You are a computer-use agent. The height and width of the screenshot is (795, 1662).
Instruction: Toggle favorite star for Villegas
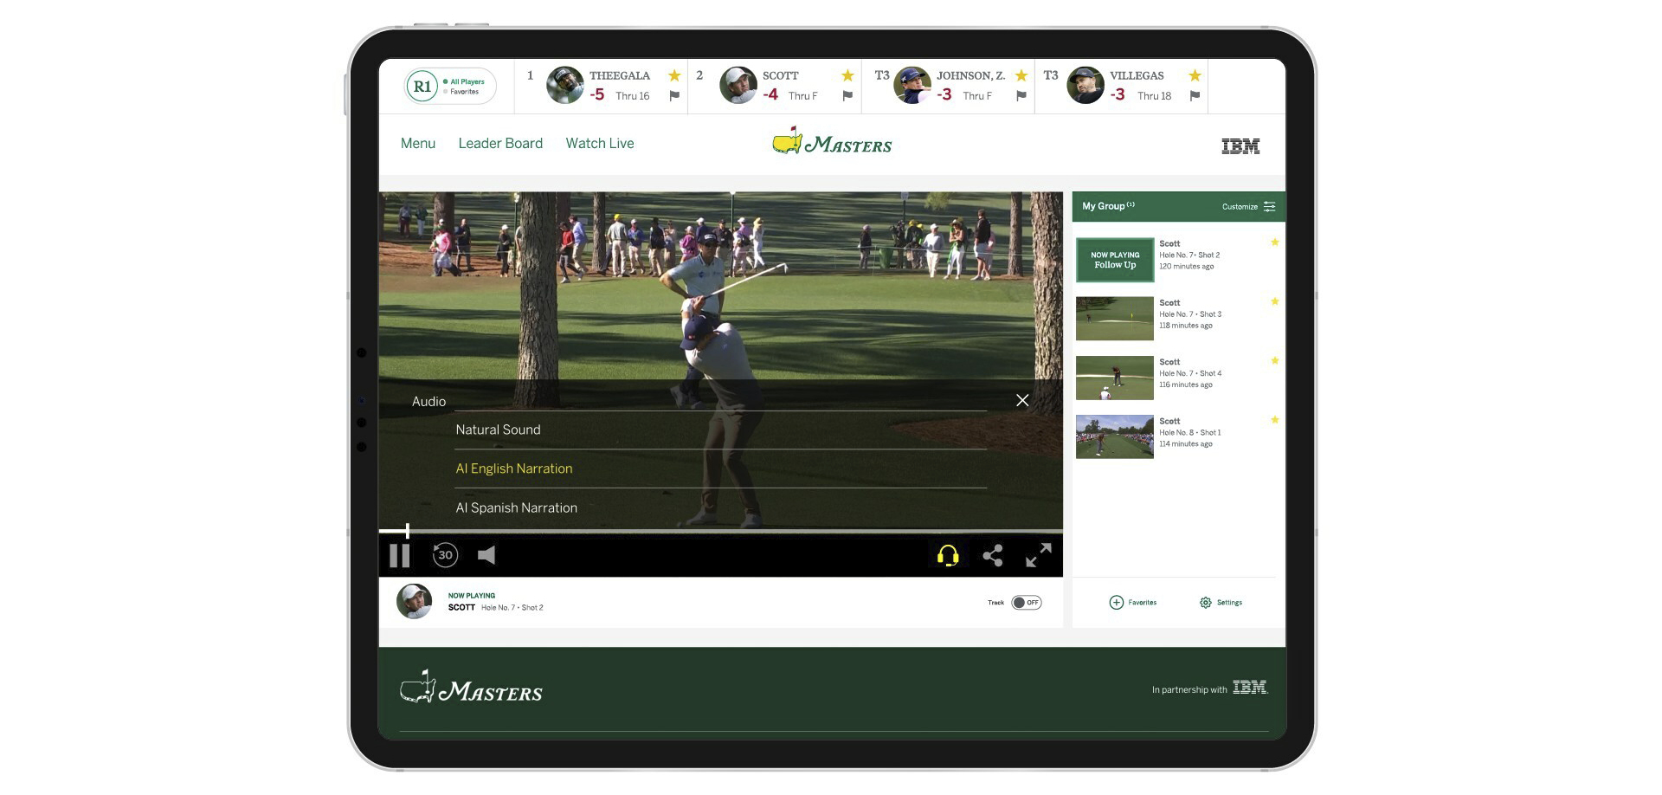point(1195,76)
